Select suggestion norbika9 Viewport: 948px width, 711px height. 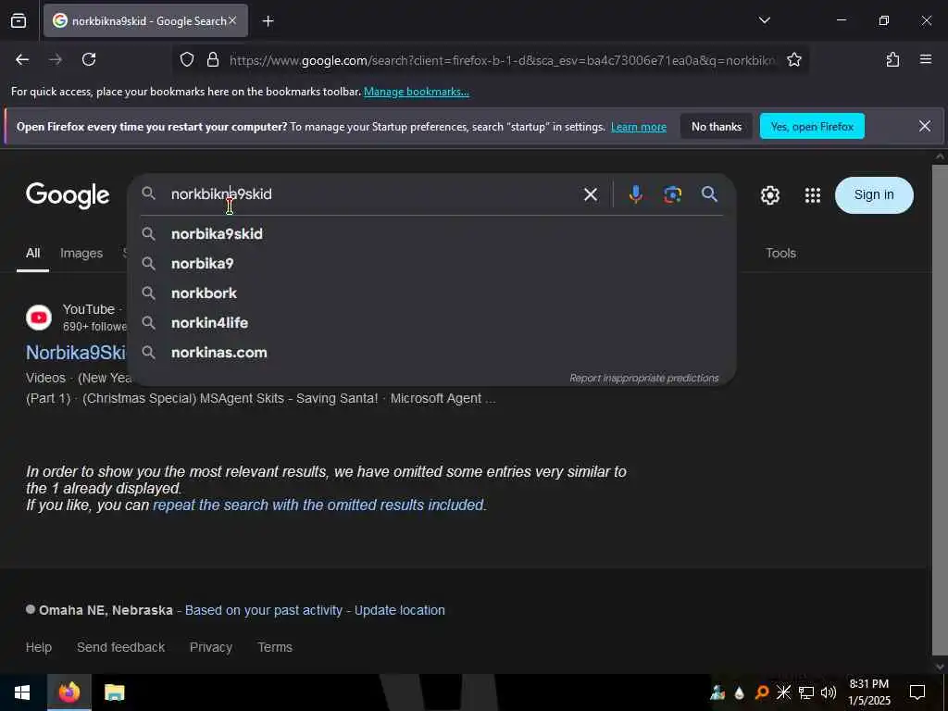tap(431, 264)
